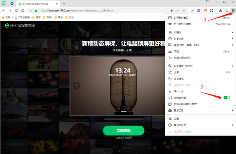Click the 夜间模式 moon icon
The width and height of the screenshot is (236, 154).
pos(170,79)
